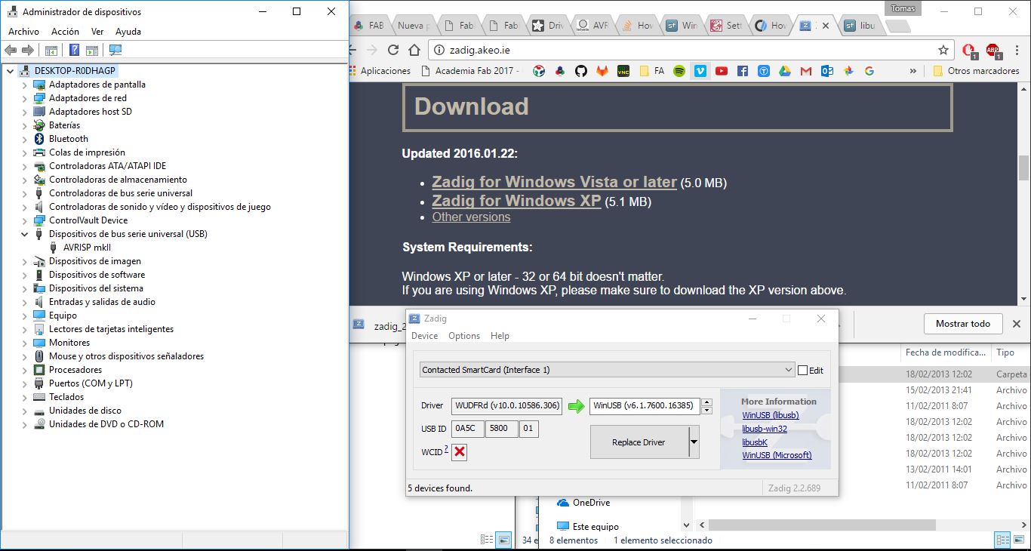Open the Outlook bookmark icon
The width and height of the screenshot is (1031, 551).
(x=827, y=71)
